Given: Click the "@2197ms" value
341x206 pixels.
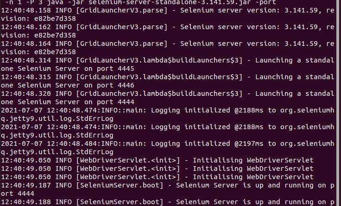Looking at the screenshot, I should pos(249,144).
